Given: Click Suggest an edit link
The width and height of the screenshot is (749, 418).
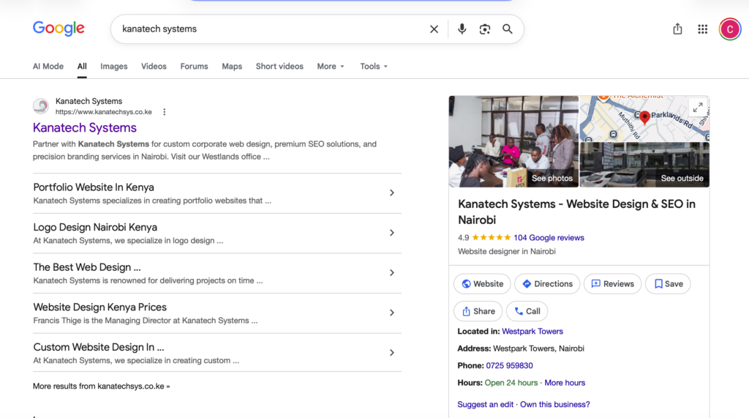Looking at the screenshot, I should pyautogui.click(x=486, y=405).
